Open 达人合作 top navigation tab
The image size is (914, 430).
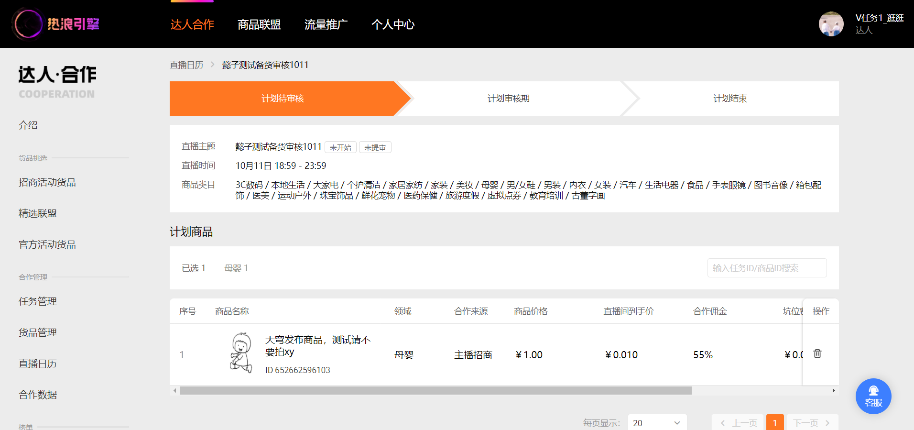(192, 24)
